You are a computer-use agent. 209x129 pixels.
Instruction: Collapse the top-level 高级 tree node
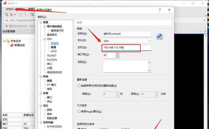coord(41,106)
